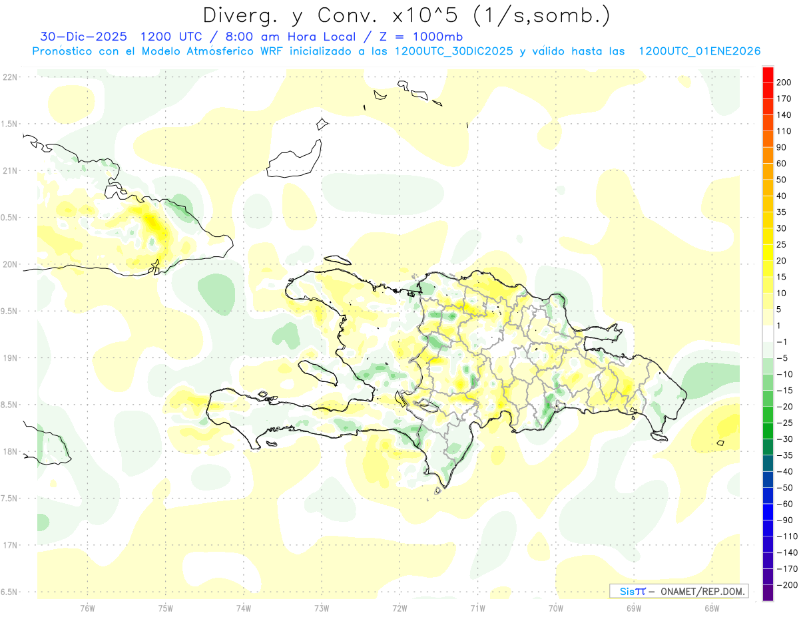Click the "70W" longitude label
Viewport: 799px width, 617px height.
[x=555, y=608]
